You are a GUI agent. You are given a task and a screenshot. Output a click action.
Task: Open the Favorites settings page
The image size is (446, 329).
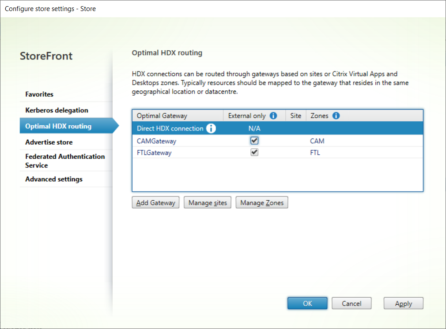(x=39, y=94)
